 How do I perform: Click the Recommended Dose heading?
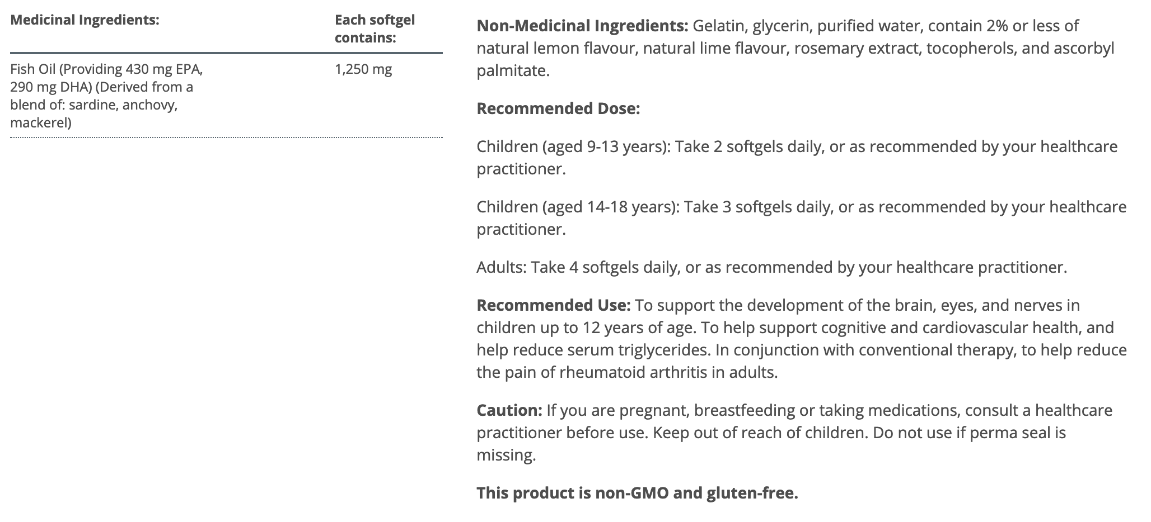point(558,108)
